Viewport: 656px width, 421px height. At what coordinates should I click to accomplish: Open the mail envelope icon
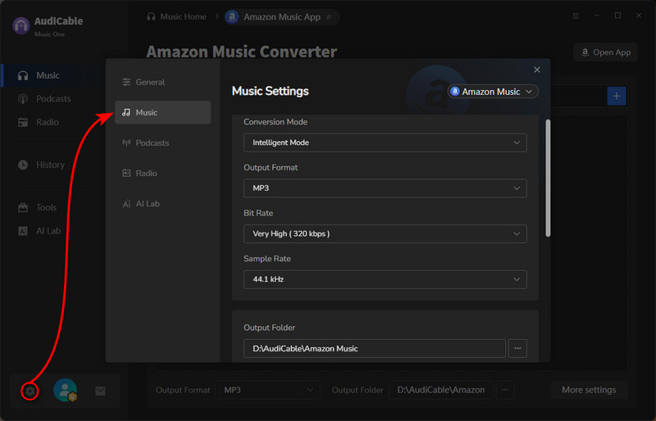tap(100, 391)
